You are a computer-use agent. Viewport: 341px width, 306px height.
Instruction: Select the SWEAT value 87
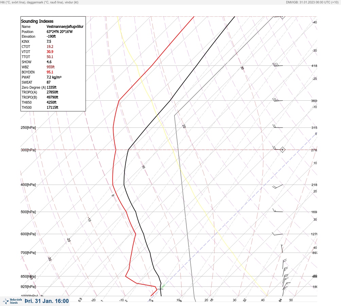point(49,82)
